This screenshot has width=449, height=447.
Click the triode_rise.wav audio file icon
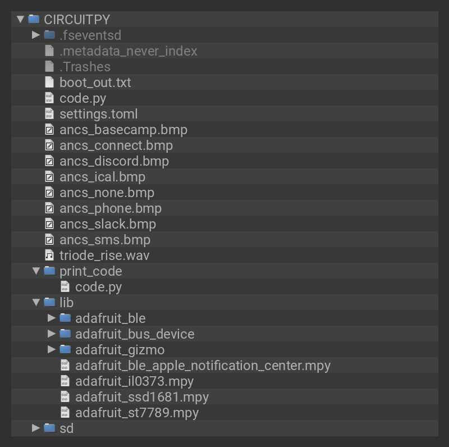pyautogui.click(x=49, y=256)
